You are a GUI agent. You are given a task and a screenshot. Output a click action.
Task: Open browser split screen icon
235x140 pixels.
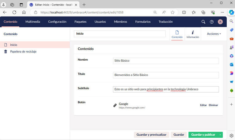(184, 12)
